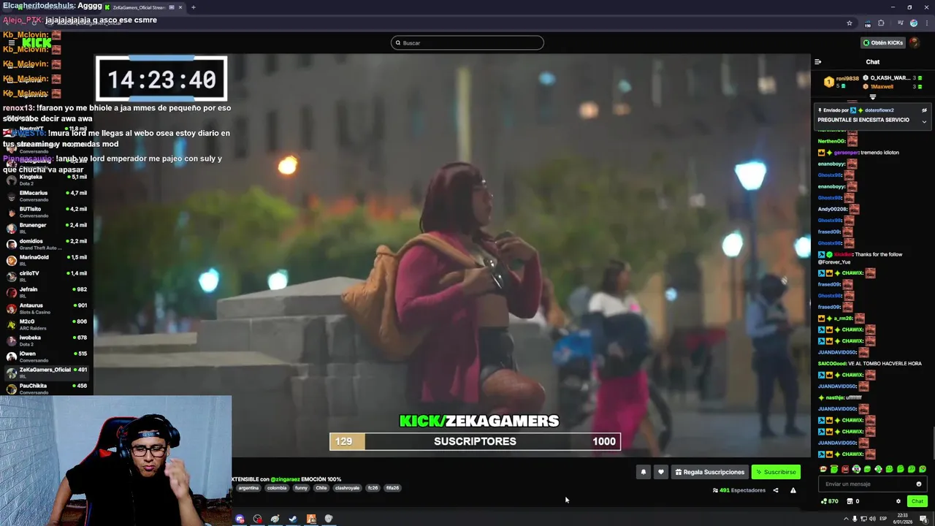Close the ZeKaGamers_Oficial browser tab

180,7
